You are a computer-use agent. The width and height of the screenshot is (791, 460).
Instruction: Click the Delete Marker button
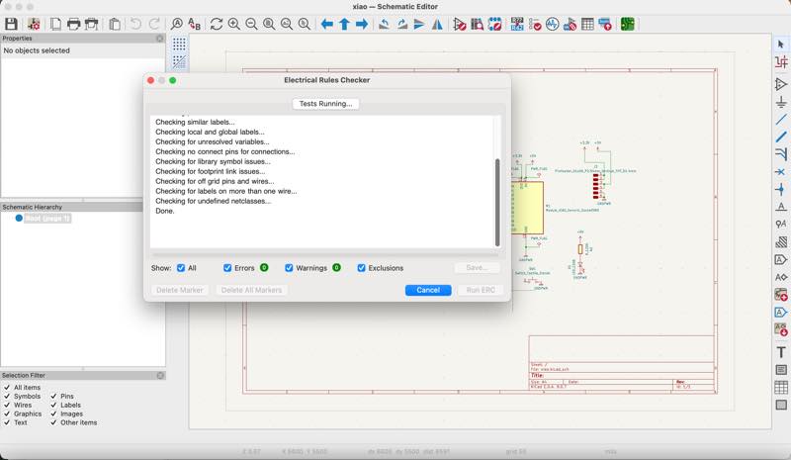pyautogui.click(x=180, y=290)
